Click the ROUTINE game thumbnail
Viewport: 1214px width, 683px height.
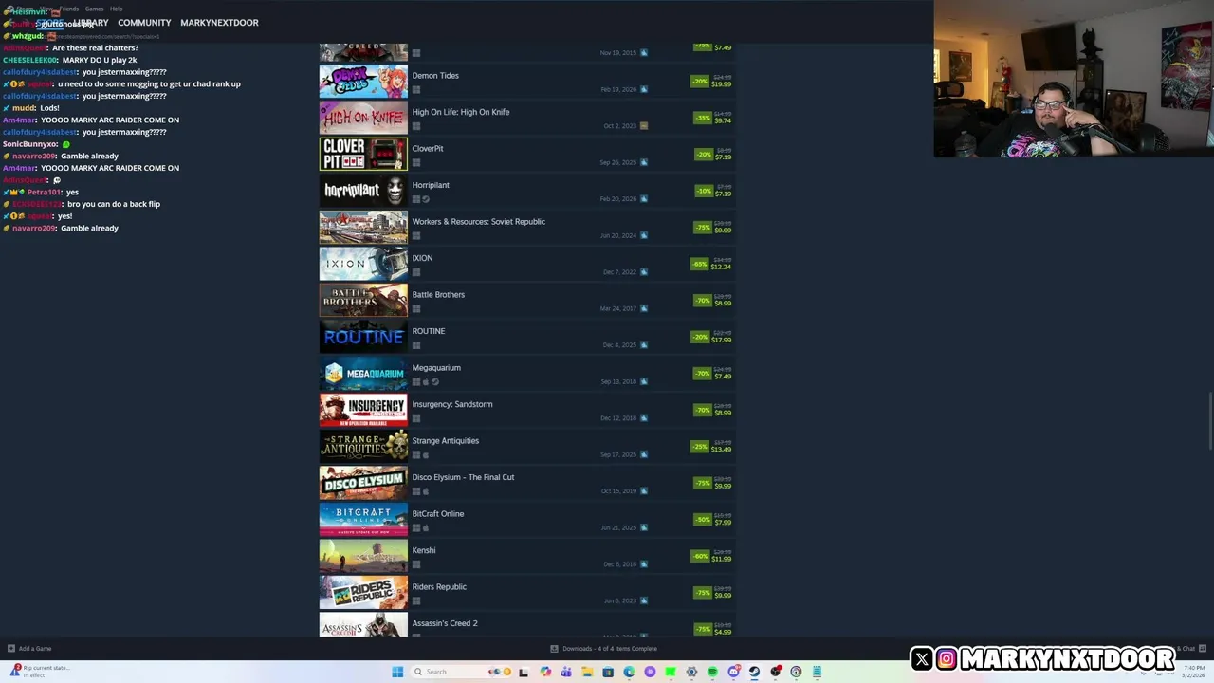[x=363, y=338]
